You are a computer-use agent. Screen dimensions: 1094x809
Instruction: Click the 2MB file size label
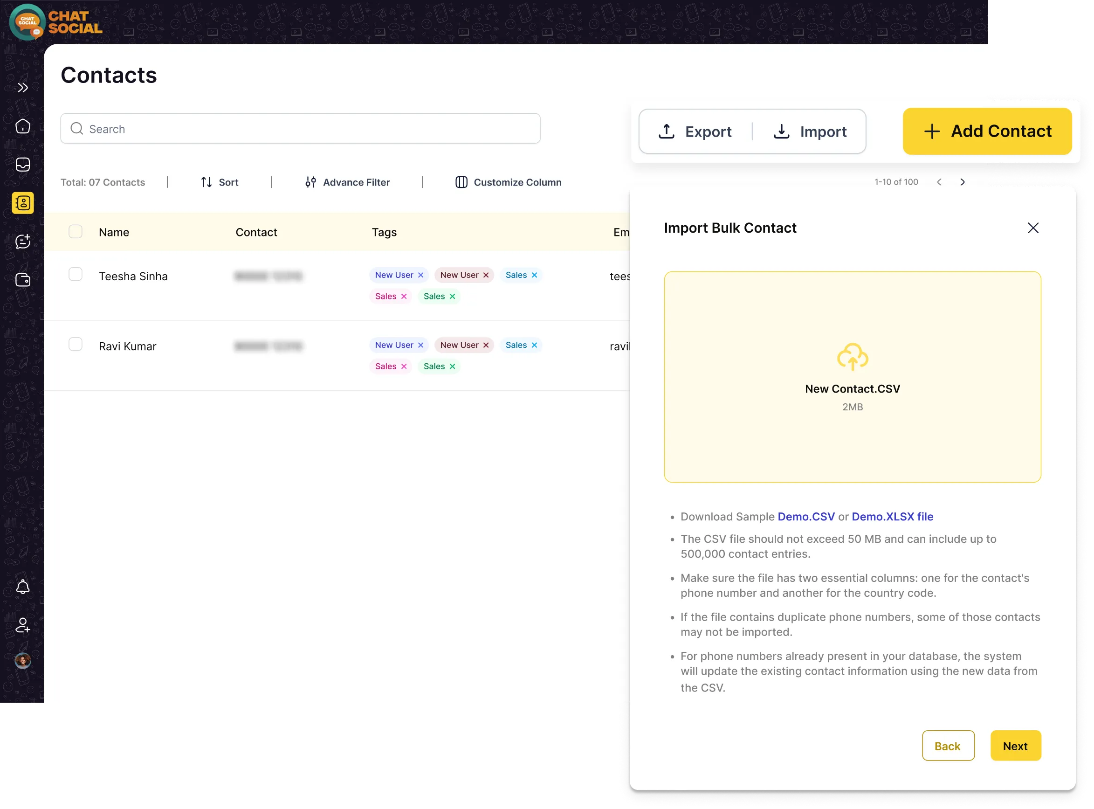(x=852, y=407)
